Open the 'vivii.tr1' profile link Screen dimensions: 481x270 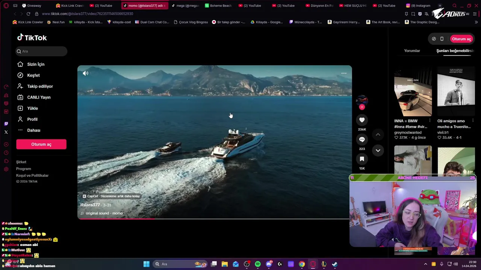tap(443, 132)
